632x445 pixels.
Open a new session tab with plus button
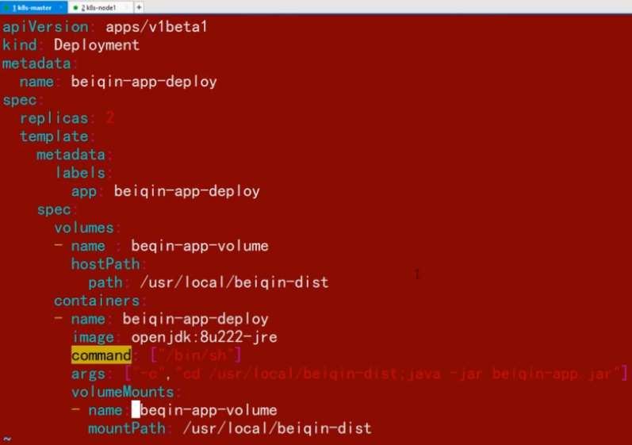click(139, 7)
